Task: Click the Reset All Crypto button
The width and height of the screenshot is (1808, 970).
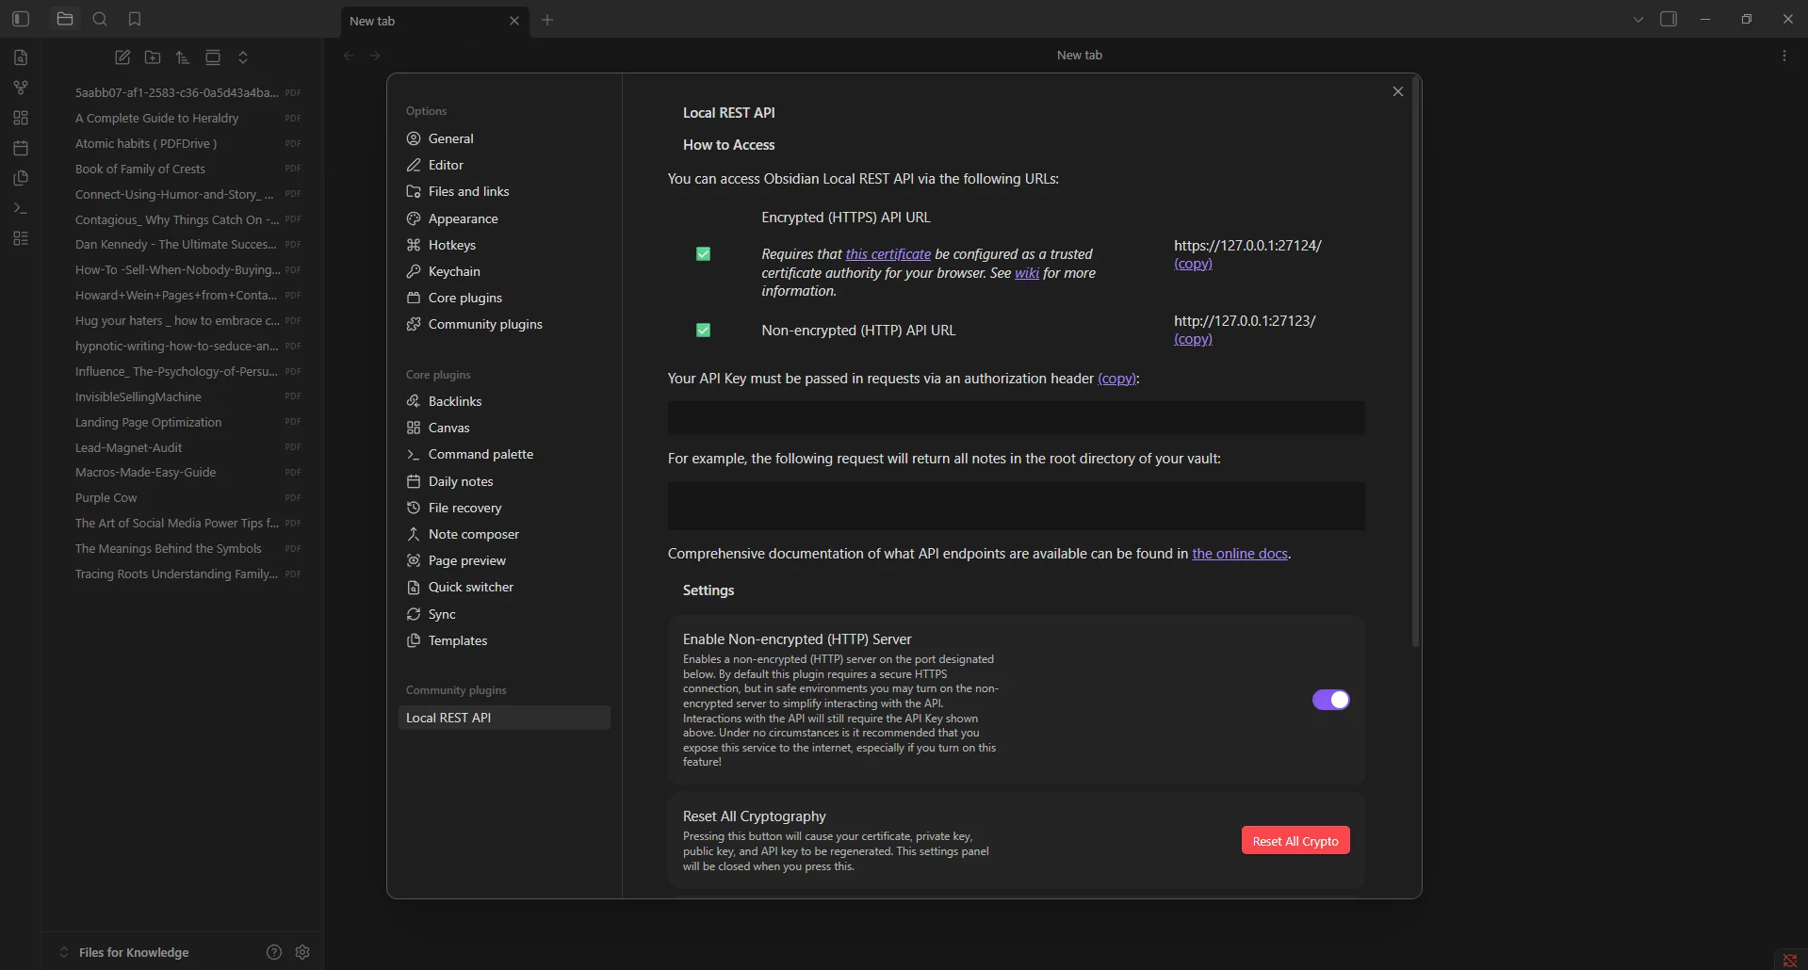Action: click(1295, 841)
